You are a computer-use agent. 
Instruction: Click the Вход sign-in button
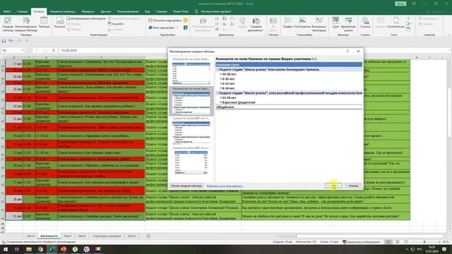tap(400, 4)
